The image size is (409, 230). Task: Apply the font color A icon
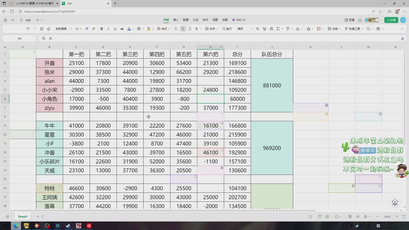tap(129, 29)
